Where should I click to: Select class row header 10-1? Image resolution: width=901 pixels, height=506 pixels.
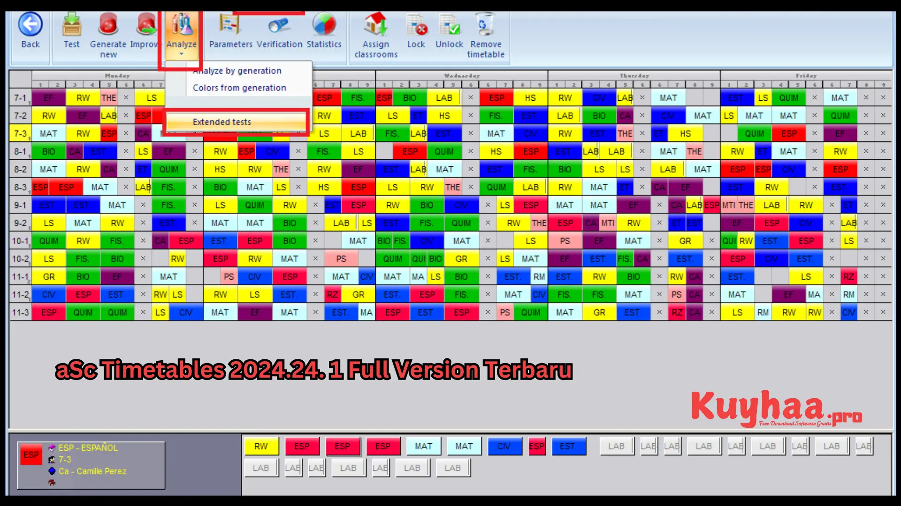tap(20, 241)
